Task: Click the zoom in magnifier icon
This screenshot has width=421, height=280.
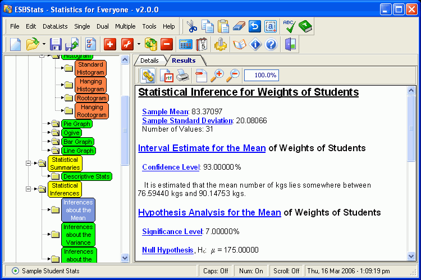Action: (217, 75)
